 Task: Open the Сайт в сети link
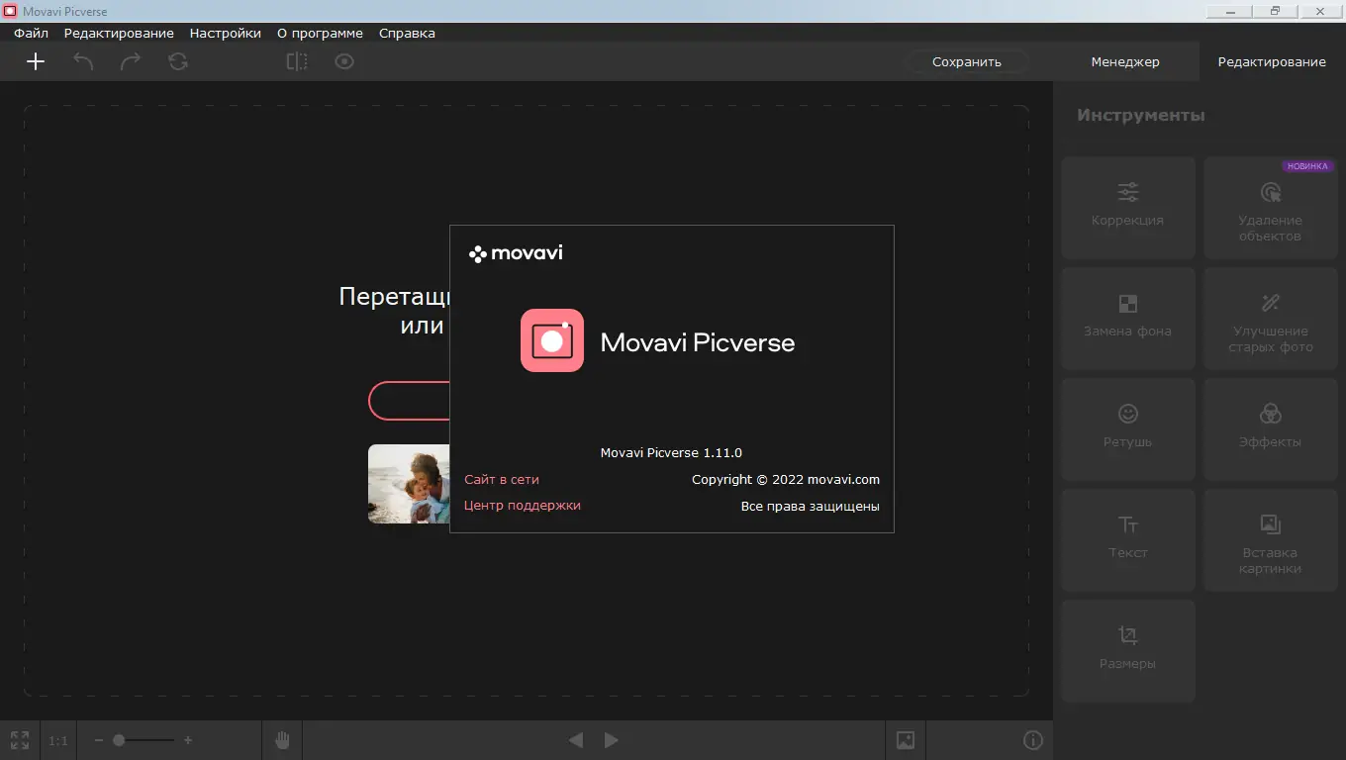(502, 480)
